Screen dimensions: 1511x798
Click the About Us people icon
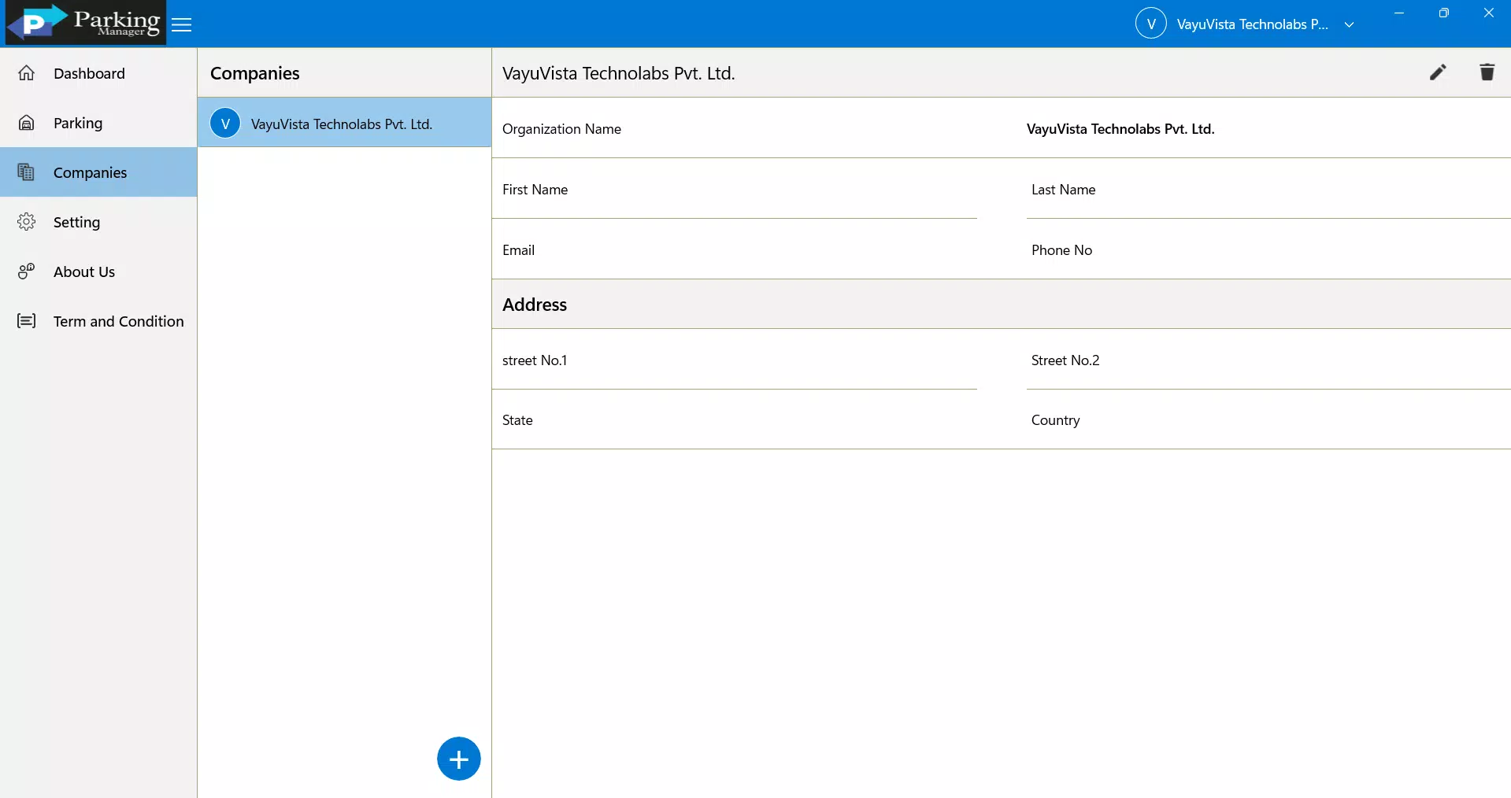tap(27, 272)
